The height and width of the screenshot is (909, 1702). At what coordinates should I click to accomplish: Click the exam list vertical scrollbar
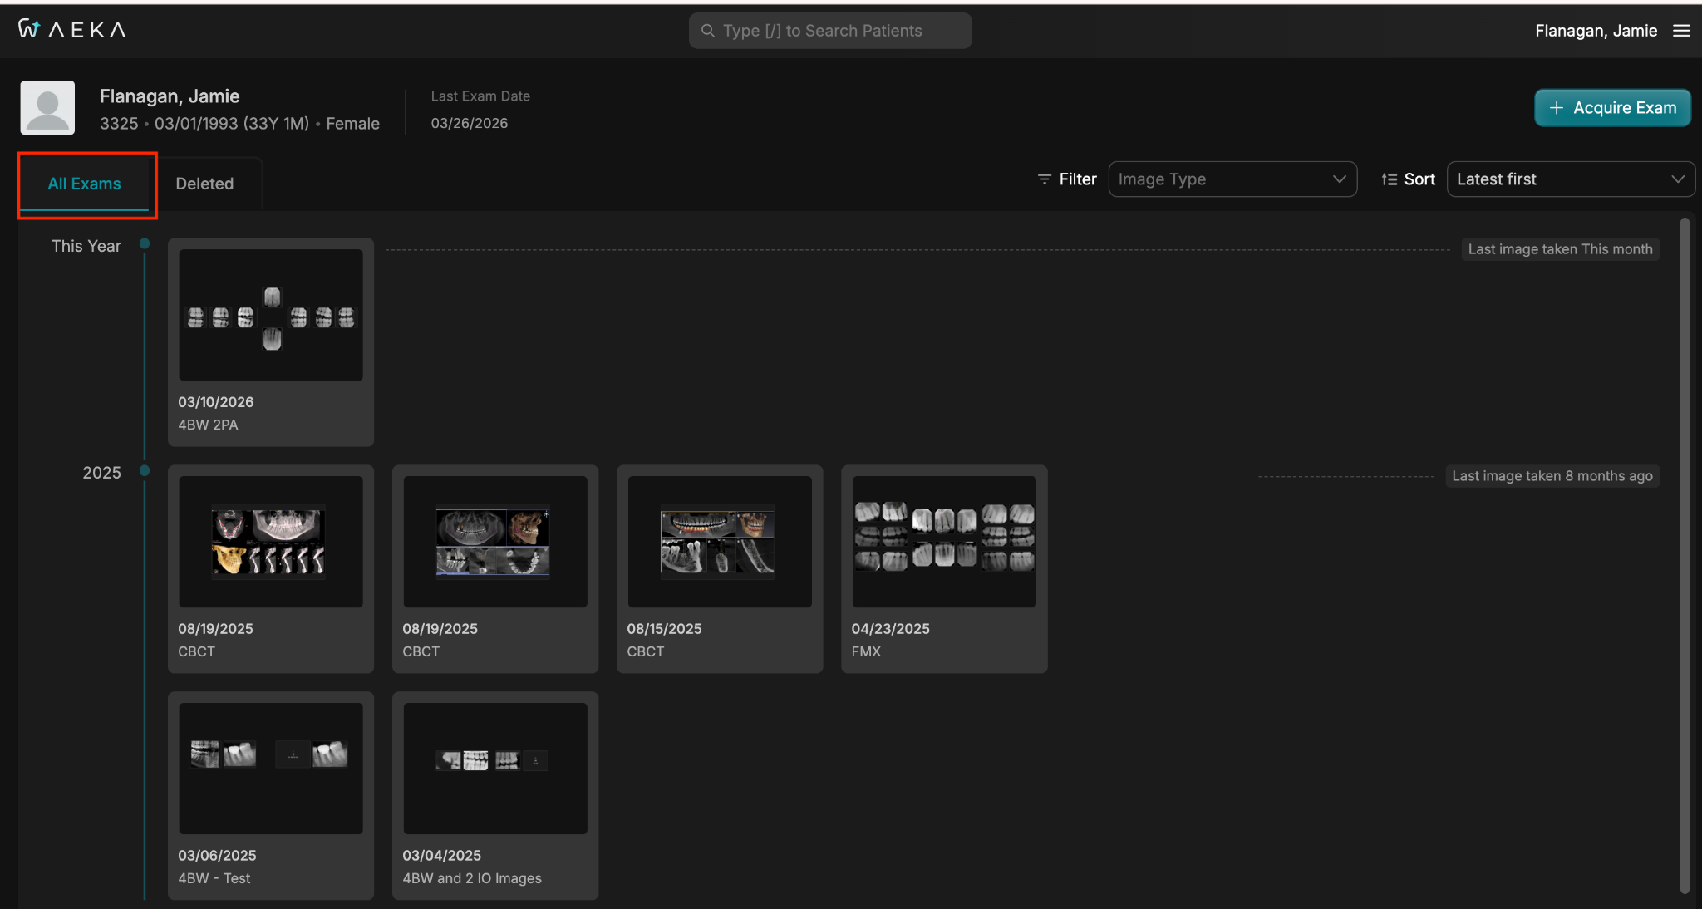tap(1685, 555)
